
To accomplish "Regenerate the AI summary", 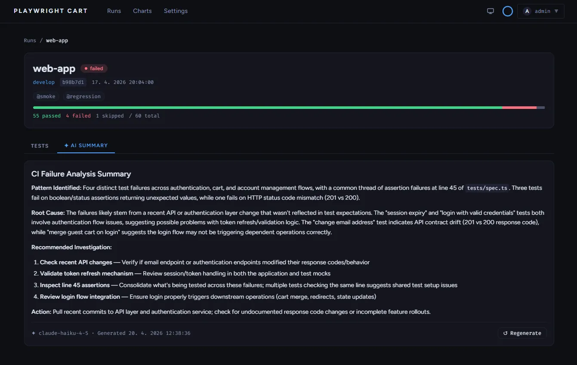I will click(522, 333).
